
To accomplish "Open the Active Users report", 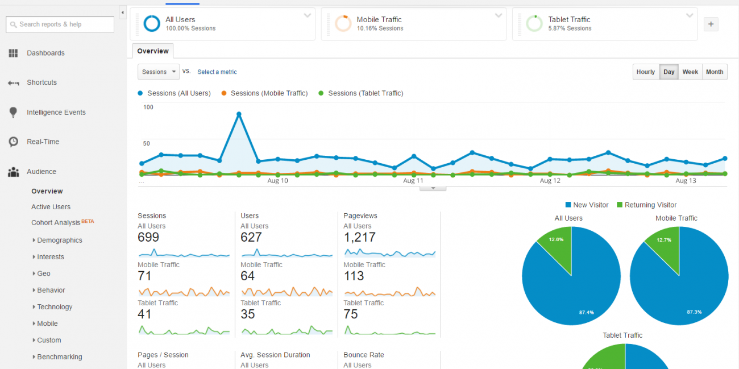I will tap(51, 207).
